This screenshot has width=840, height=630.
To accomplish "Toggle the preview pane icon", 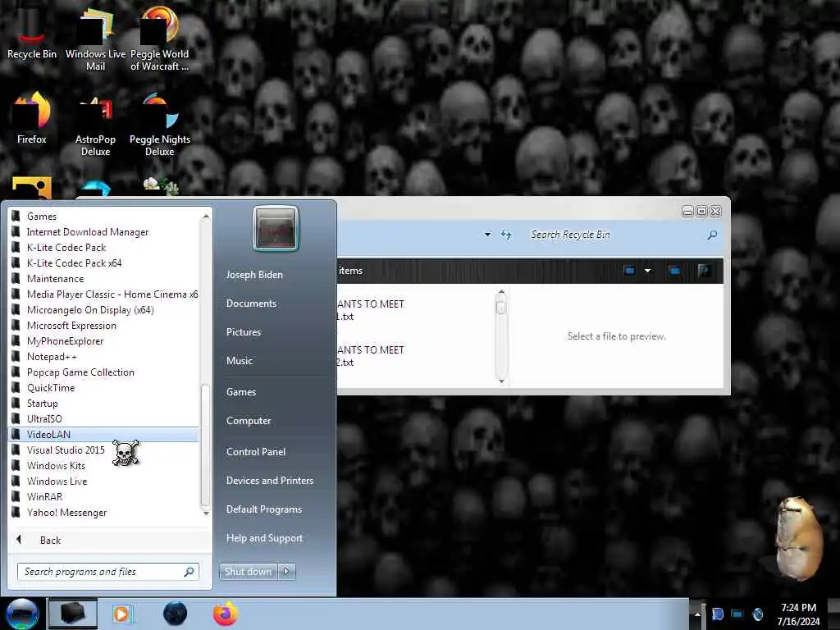I will pyautogui.click(x=675, y=271).
